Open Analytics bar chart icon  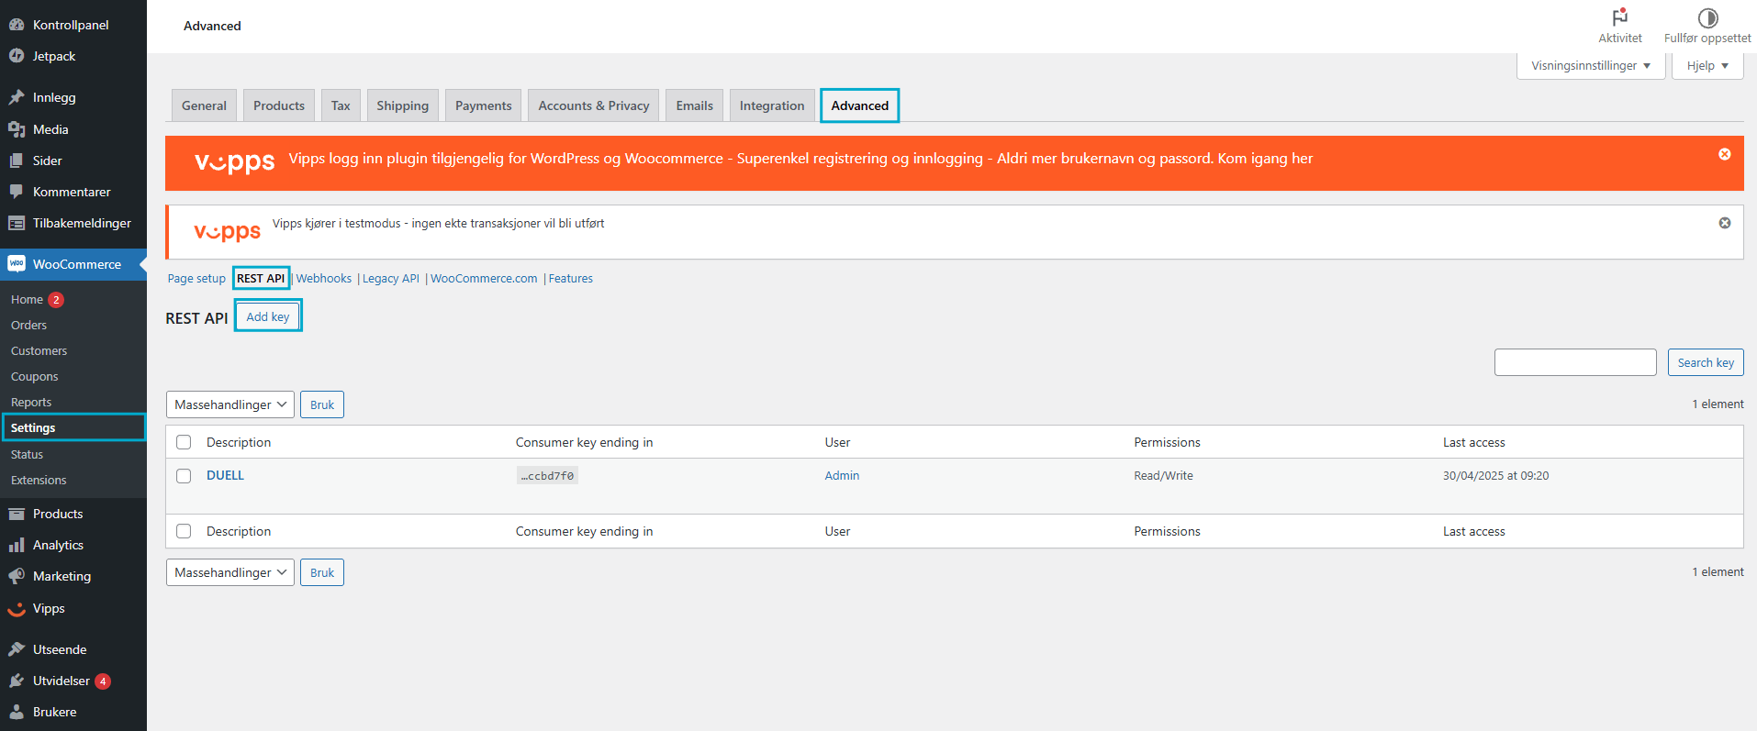(17, 545)
